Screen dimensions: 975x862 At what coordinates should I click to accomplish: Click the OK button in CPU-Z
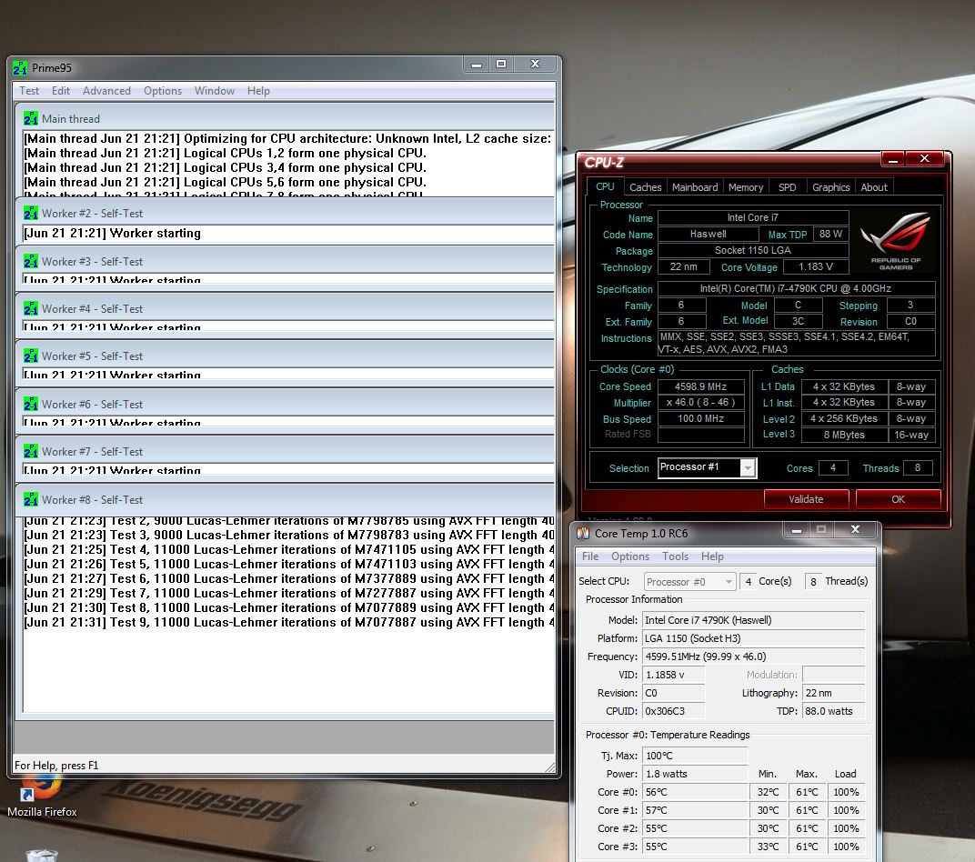pyautogui.click(x=898, y=499)
